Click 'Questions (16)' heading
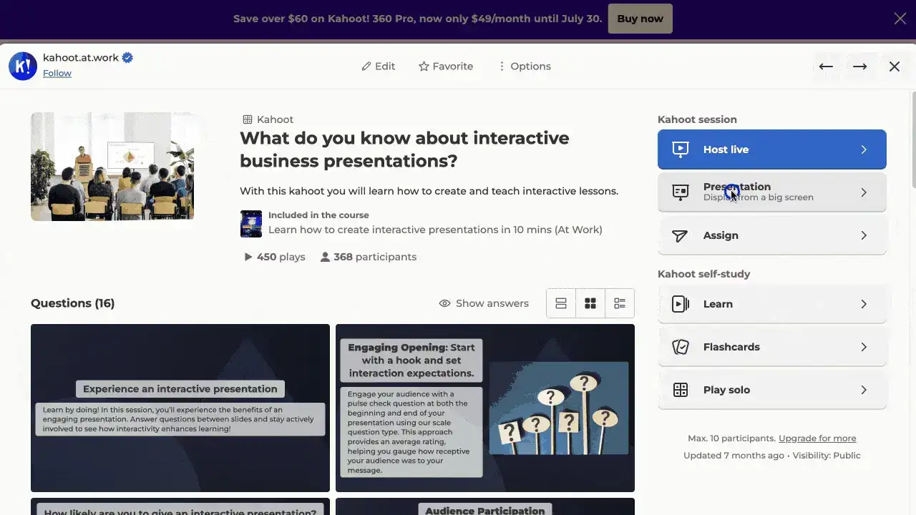916x515 pixels. pyautogui.click(x=72, y=303)
